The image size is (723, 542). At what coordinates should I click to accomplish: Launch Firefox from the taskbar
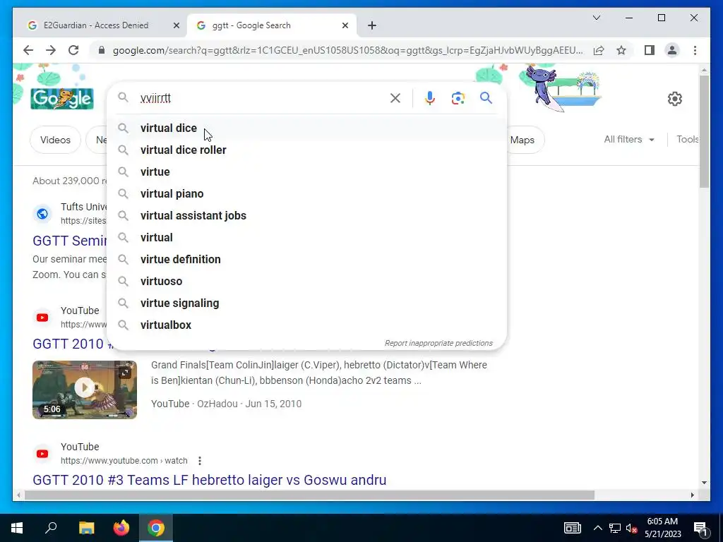point(121,528)
